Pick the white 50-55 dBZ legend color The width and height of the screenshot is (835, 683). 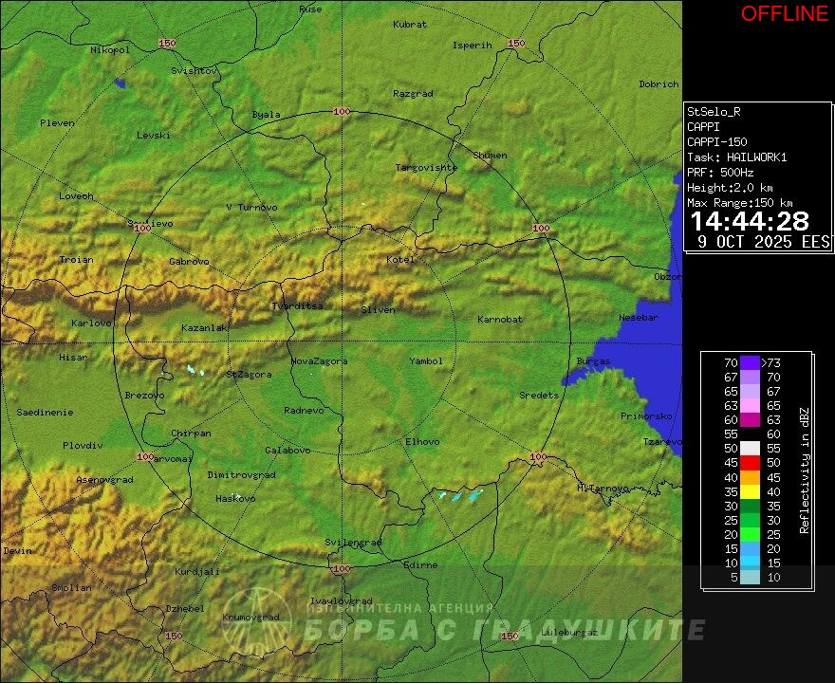(751, 448)
